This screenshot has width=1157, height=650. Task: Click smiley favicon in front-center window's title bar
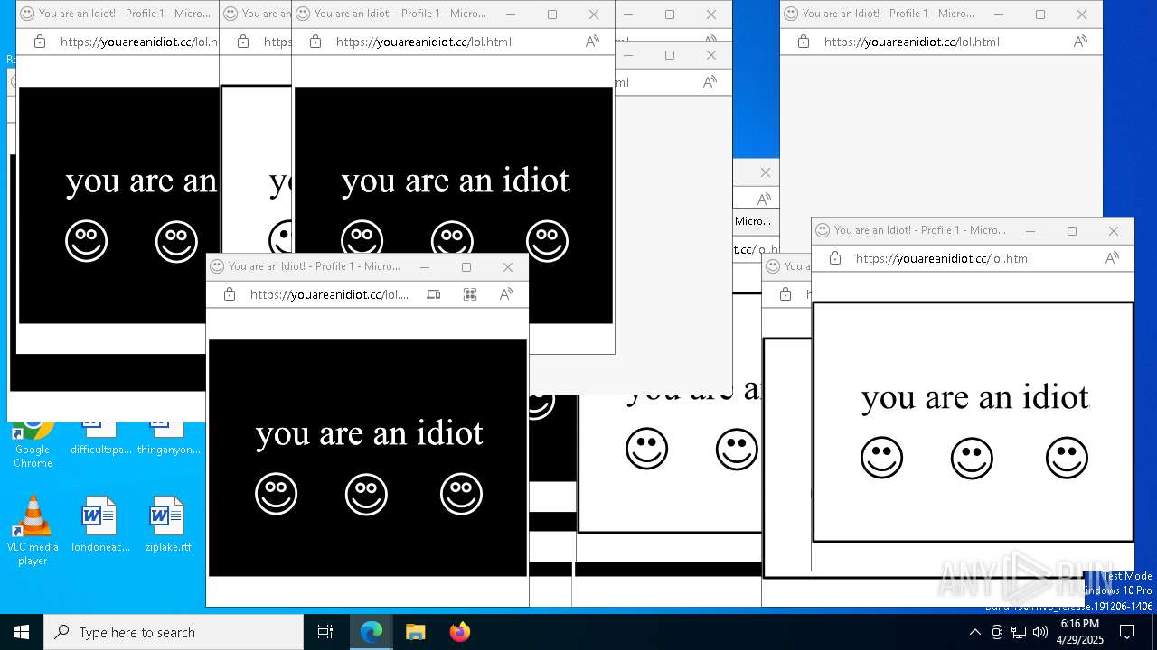(217, 266)
